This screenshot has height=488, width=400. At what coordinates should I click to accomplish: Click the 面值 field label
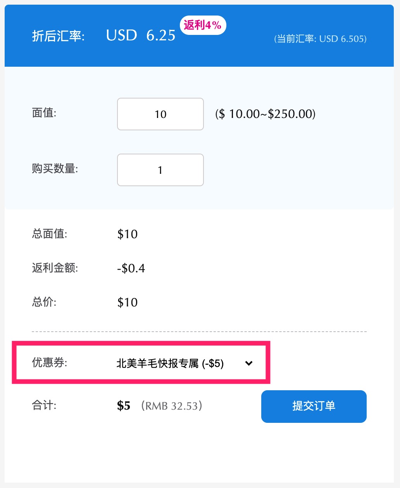pyautogui.click(x=44, y=113)
